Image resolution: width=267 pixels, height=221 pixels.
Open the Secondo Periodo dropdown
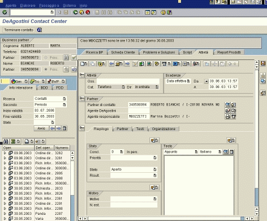[x=64, y=105]
